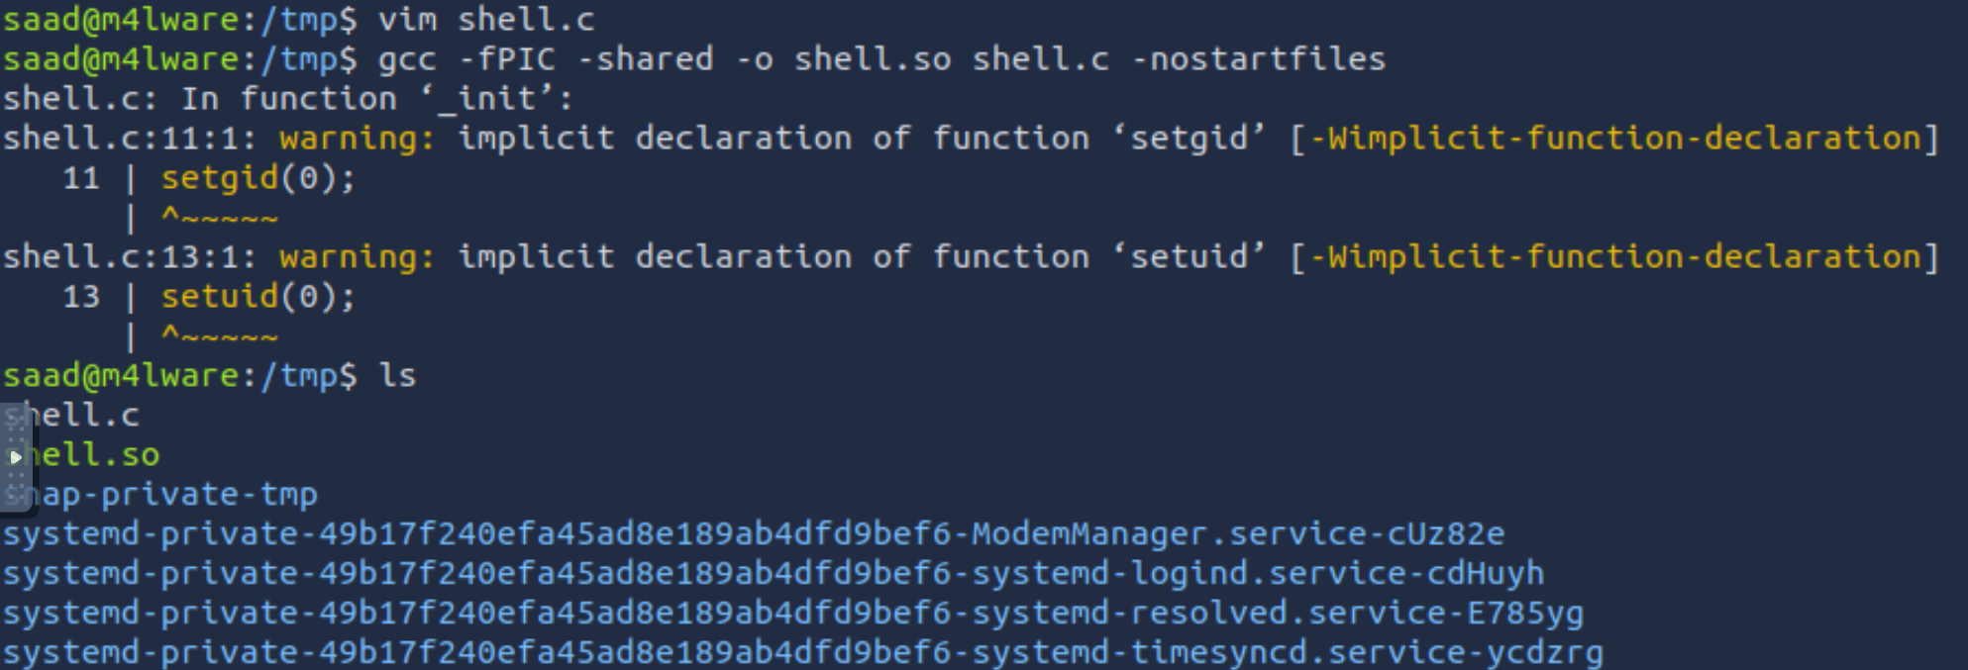The image size is (1968, 670).
Task: Click the first [-Wimplicit-function-declaration] flag text
Action: (x=1614, y=139)
